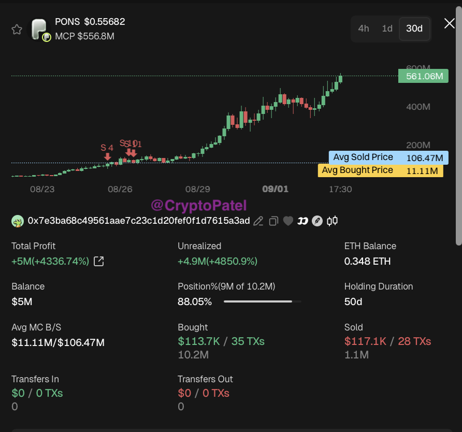
Task: Click Unrealized value +4.9M(+4850.9%)
Action: 218,261
